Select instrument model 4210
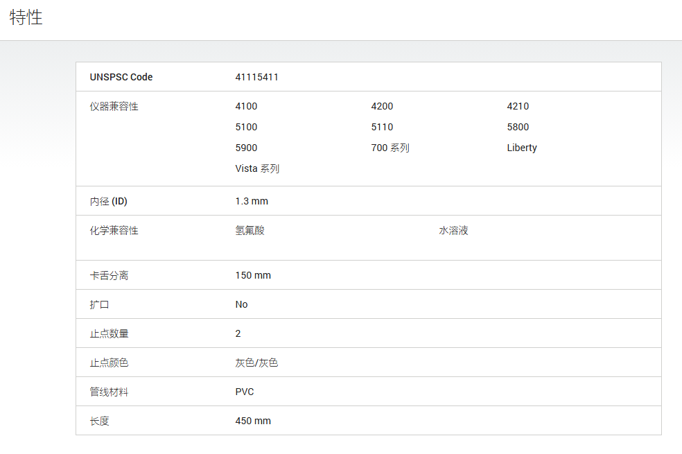 click(x=518, y=106)
